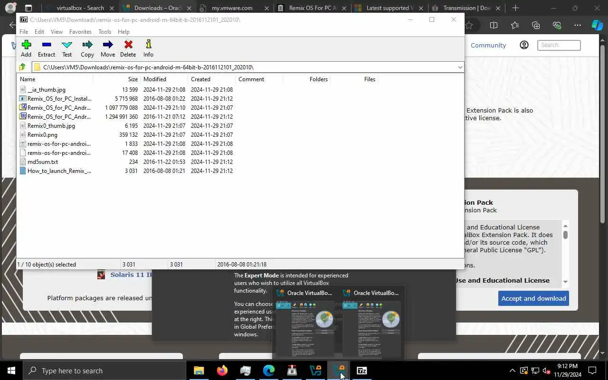Open the Windows Start menu
This screenshot has width=608, height=380.
click(x=11, y=370)
